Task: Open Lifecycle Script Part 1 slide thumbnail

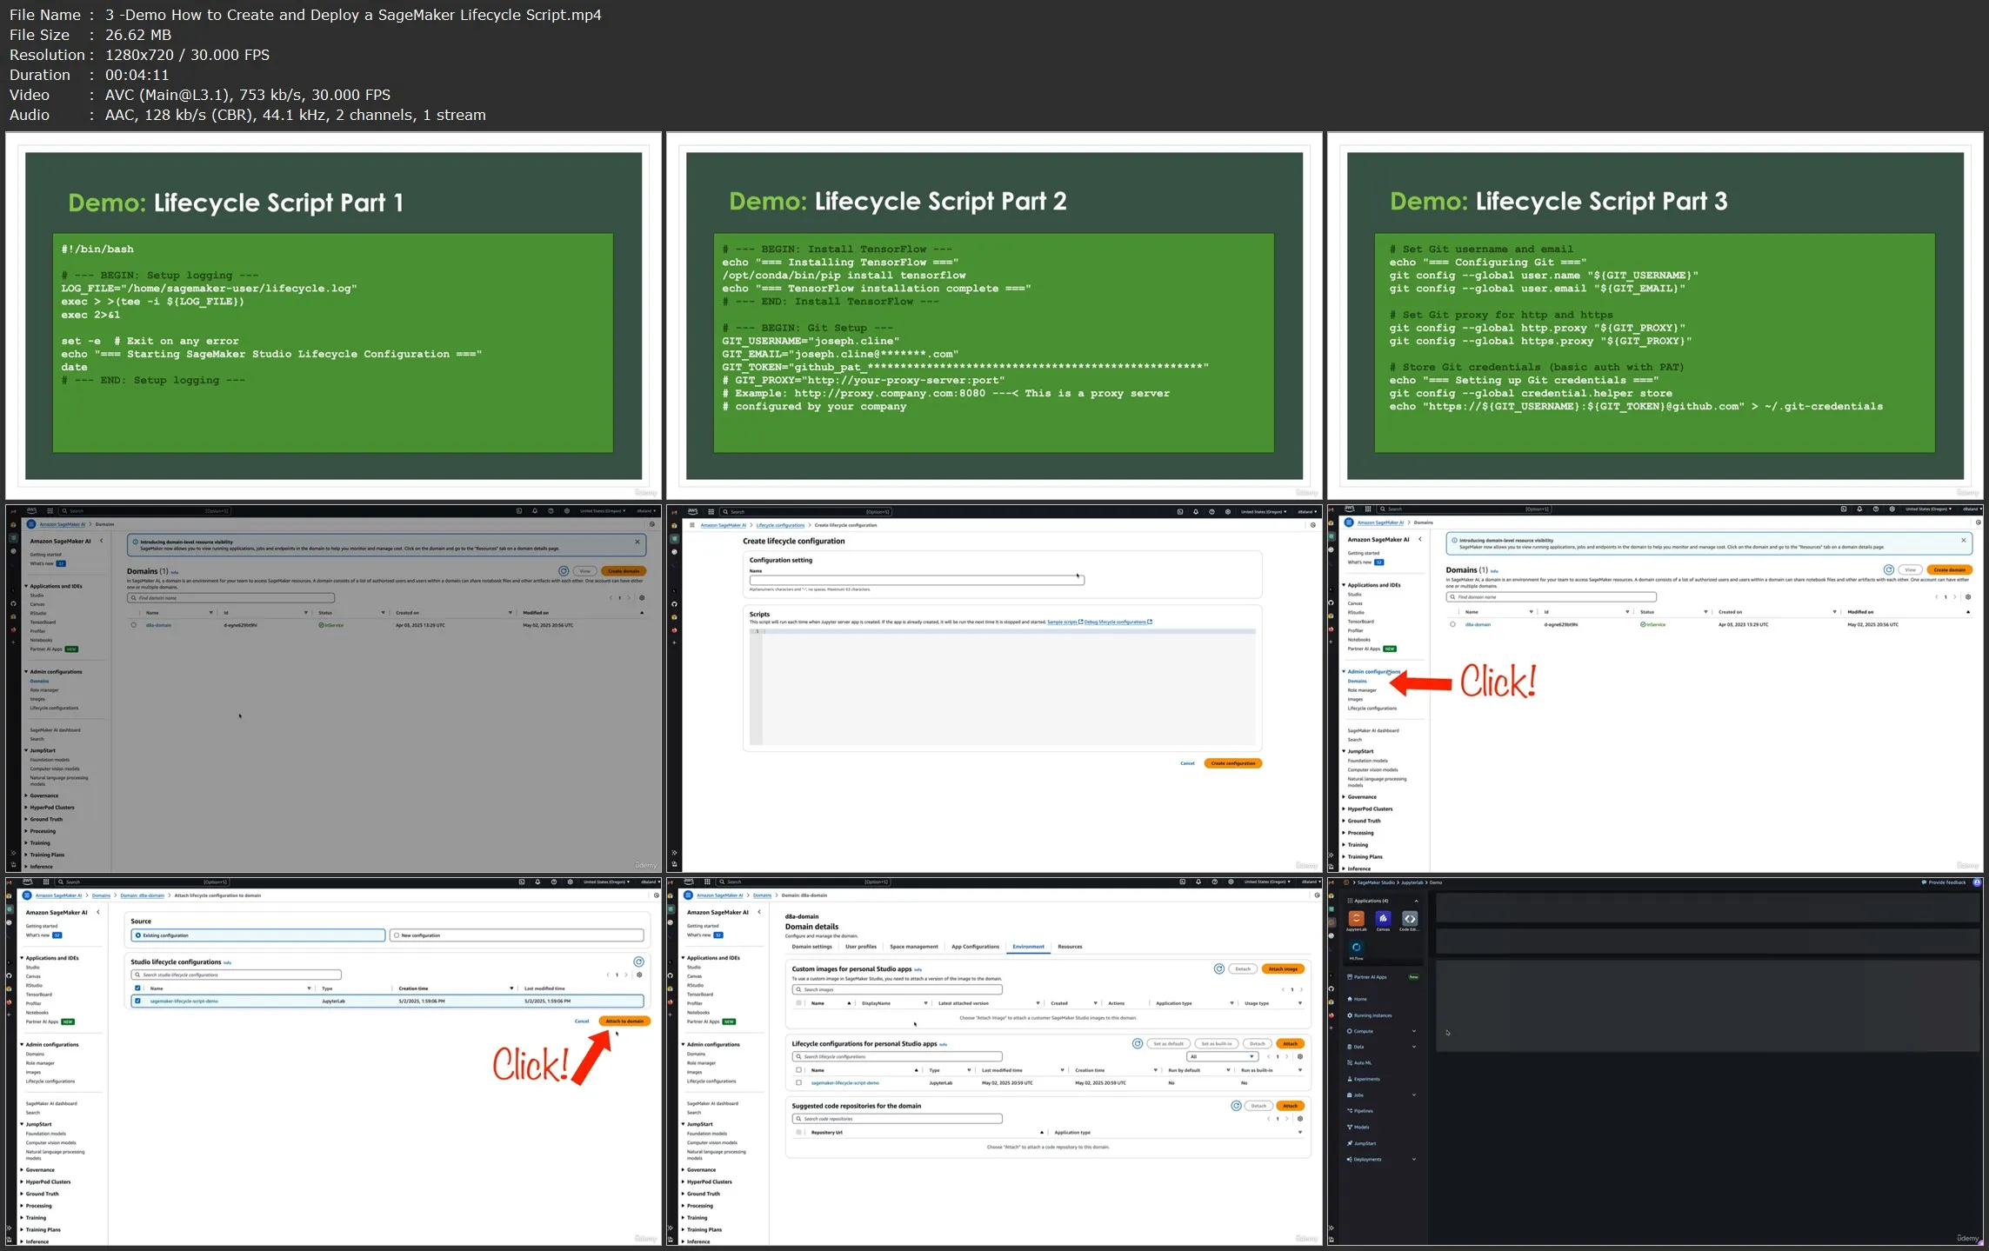Action: pyautogui.click(x=333, y=316)
